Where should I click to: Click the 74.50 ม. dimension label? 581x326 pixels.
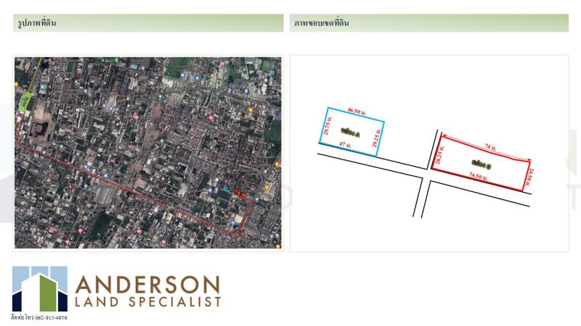(x=478, y=176)
